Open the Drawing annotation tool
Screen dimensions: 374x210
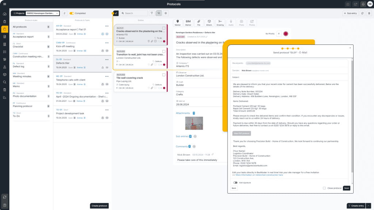pos(219,23)
